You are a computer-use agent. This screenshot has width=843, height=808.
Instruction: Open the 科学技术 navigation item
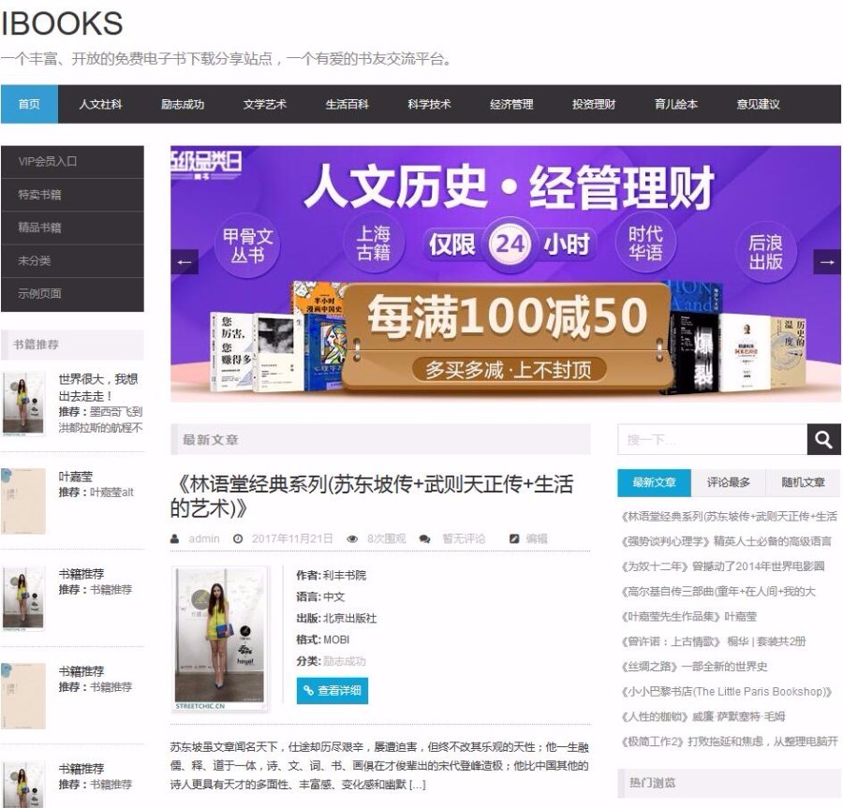click(x=430, y=104)
